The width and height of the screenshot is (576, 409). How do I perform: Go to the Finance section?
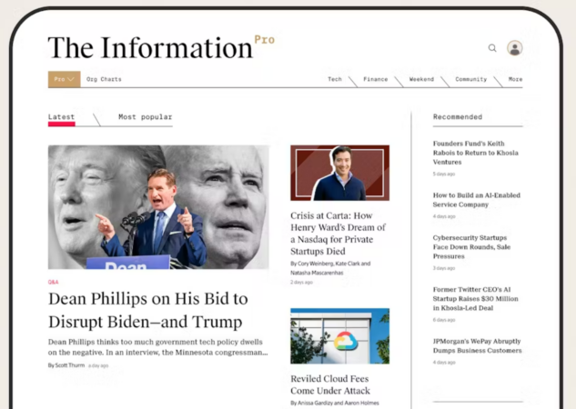coord(376,79)
